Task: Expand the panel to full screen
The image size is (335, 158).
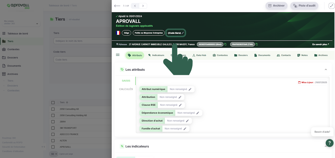Action: pyautogui.click(x=331, y=6)
